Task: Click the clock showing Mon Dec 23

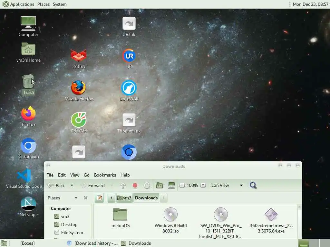Action: [x=310, y=4]
